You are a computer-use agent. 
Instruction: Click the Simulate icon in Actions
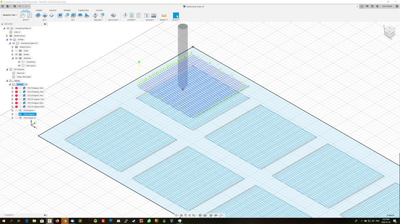(x=125, y=15)
